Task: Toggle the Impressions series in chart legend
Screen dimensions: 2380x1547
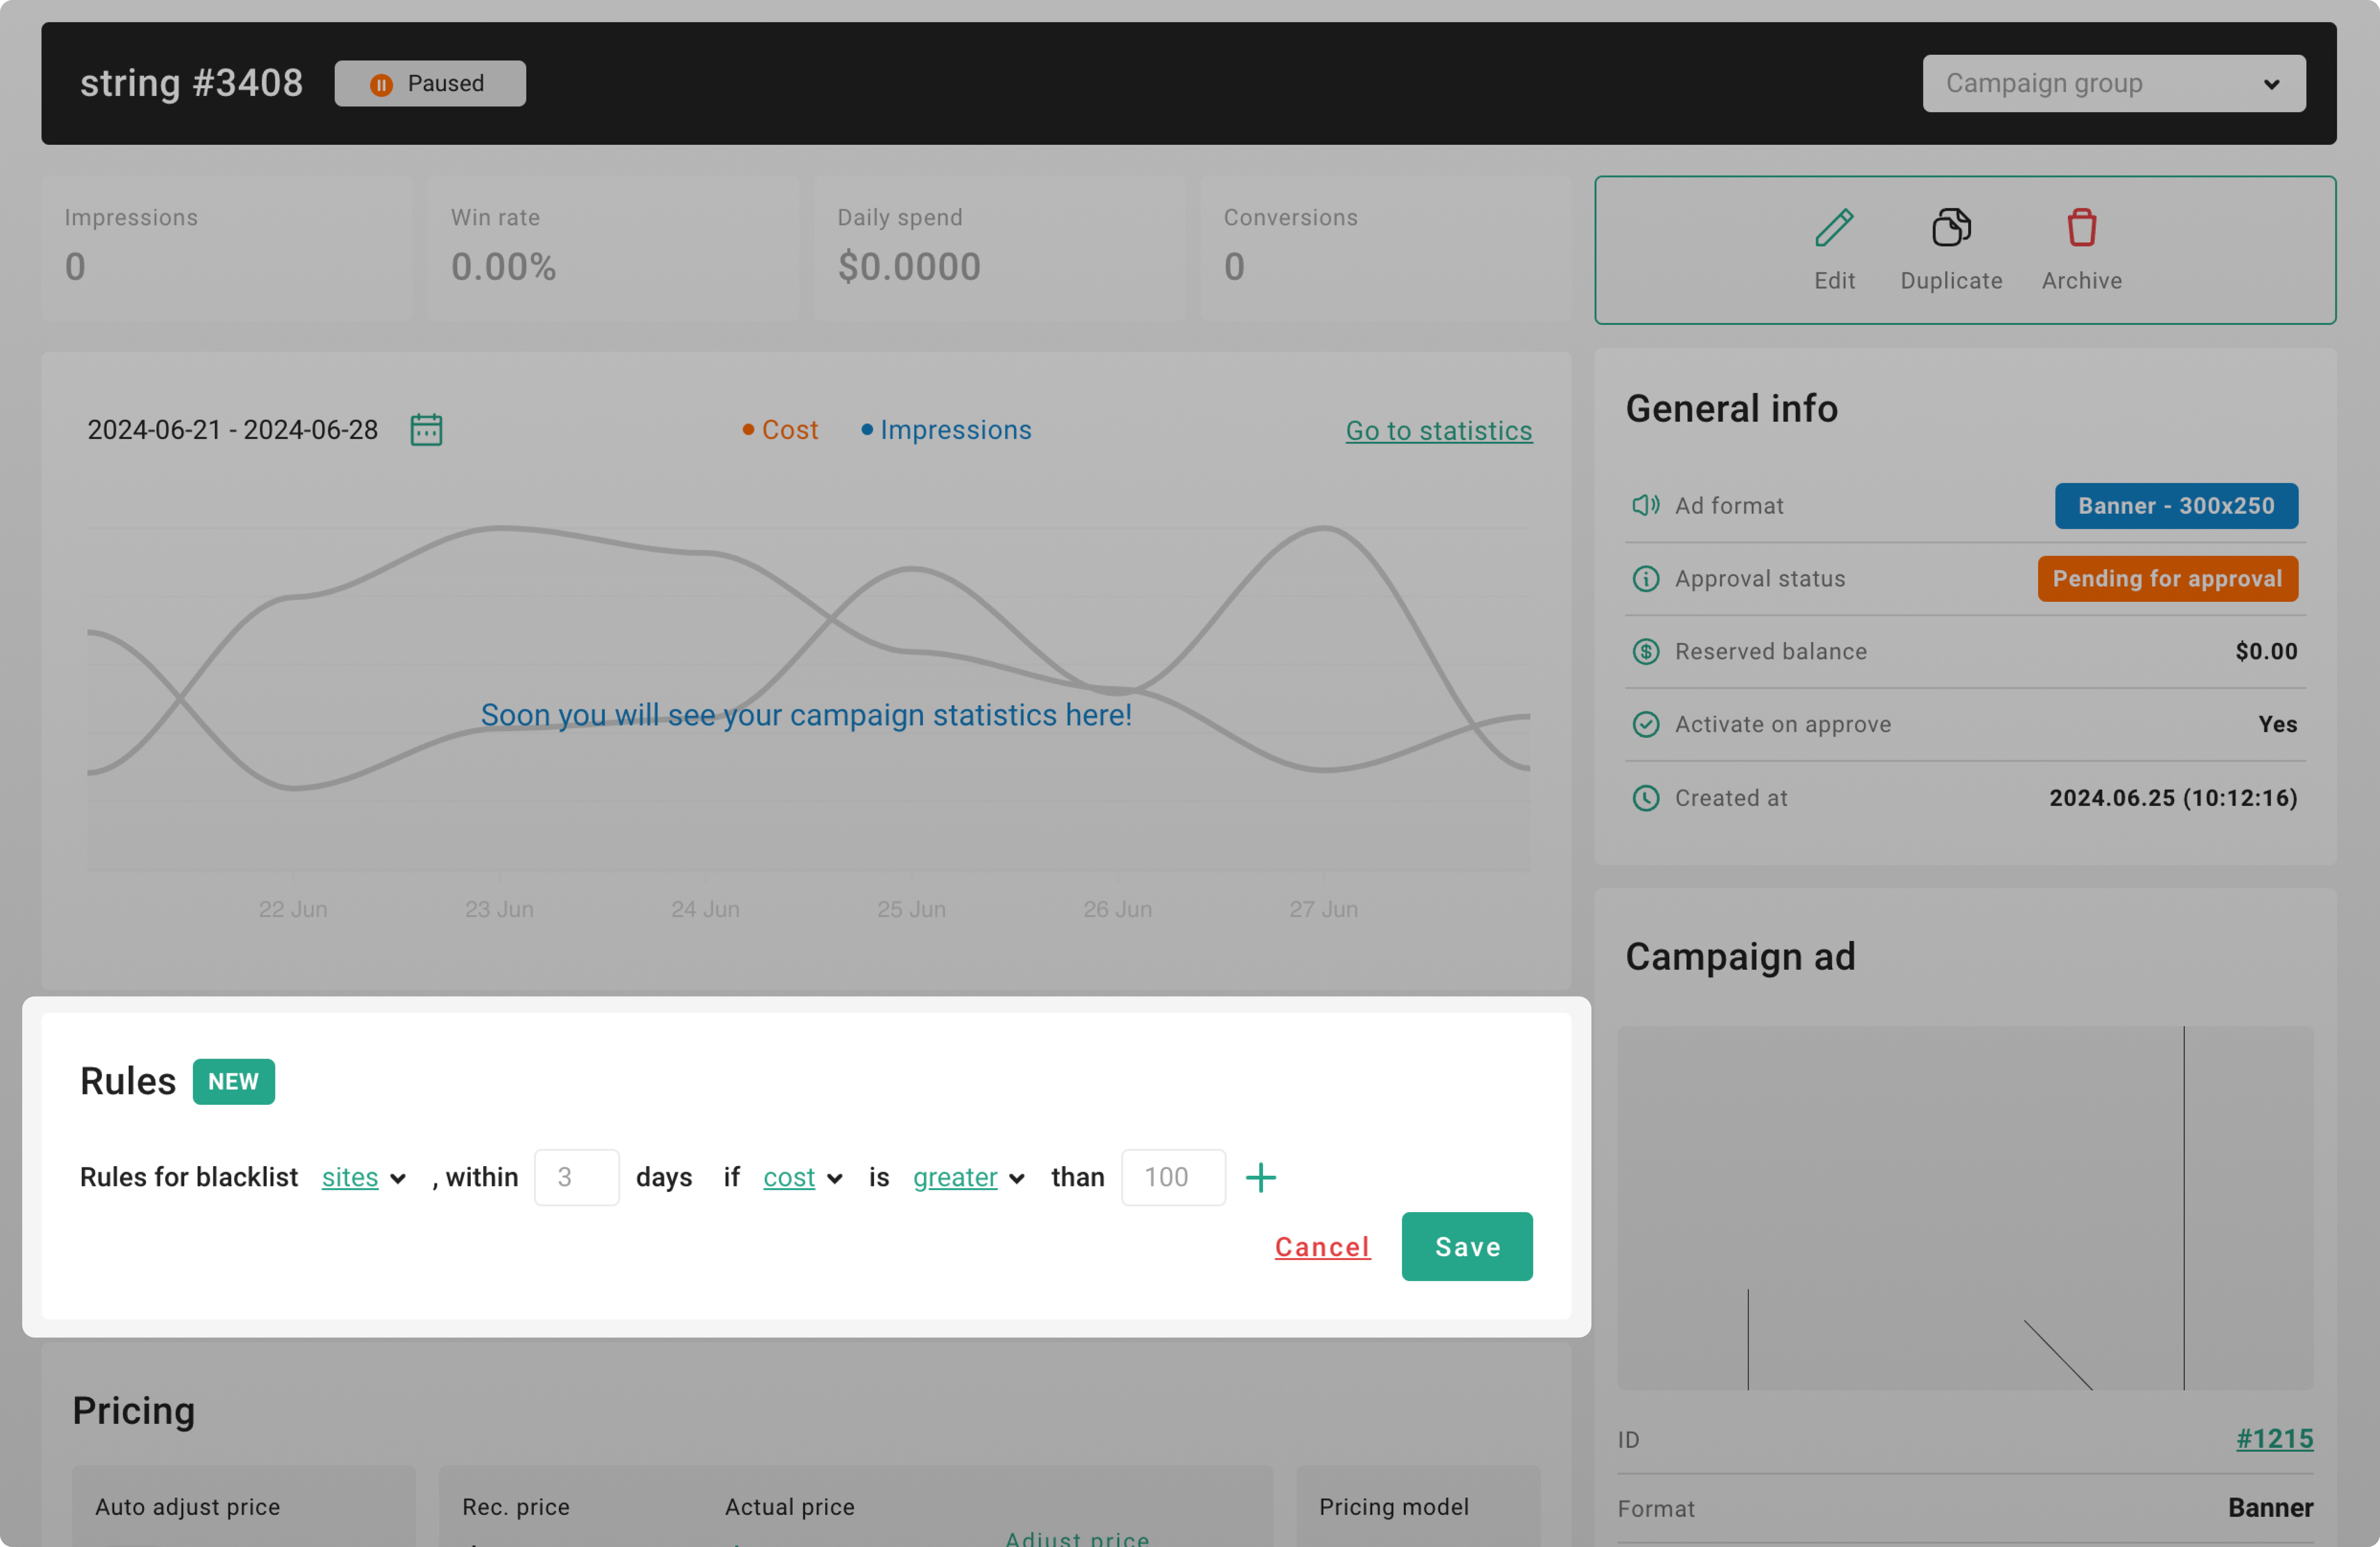Action: 946,430
